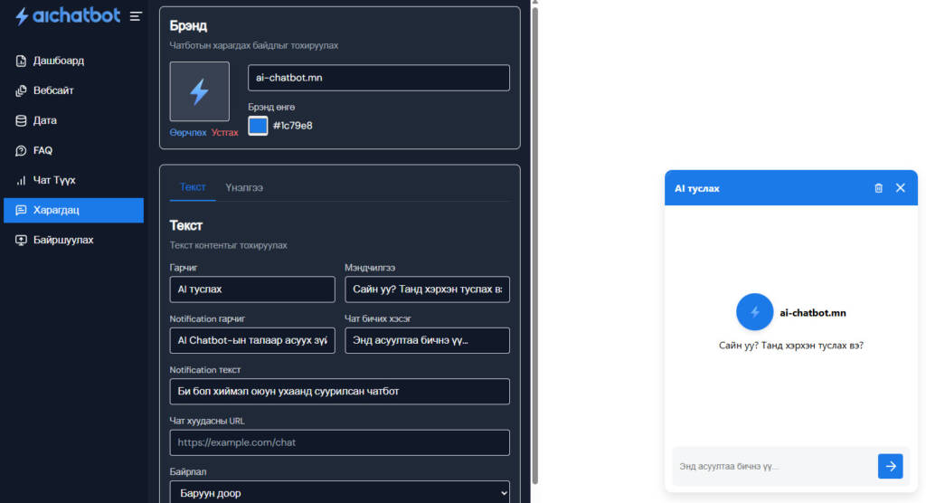Open the FAQ sidebar page
Screen dimensions: 926x503
point(43,150)
